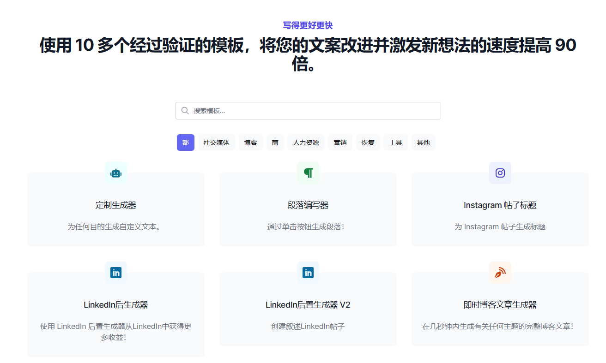Open the LinkedIn后置生成器 V2 template title
Screen dimensions: 606x363
pos(308,305)
